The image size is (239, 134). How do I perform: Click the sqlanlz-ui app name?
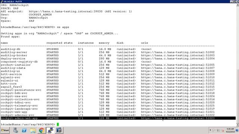(x=9, y=80)
